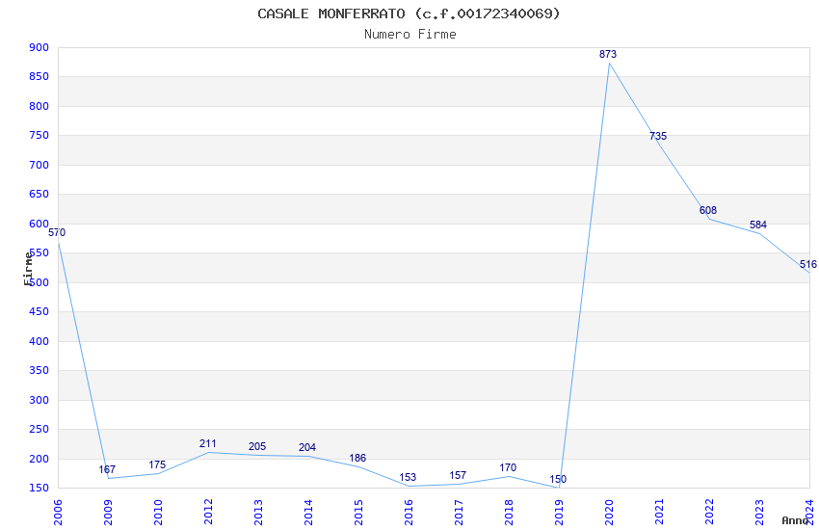
Task: Click the x-axis year label 2017
Action: click(x=459, y=513)
